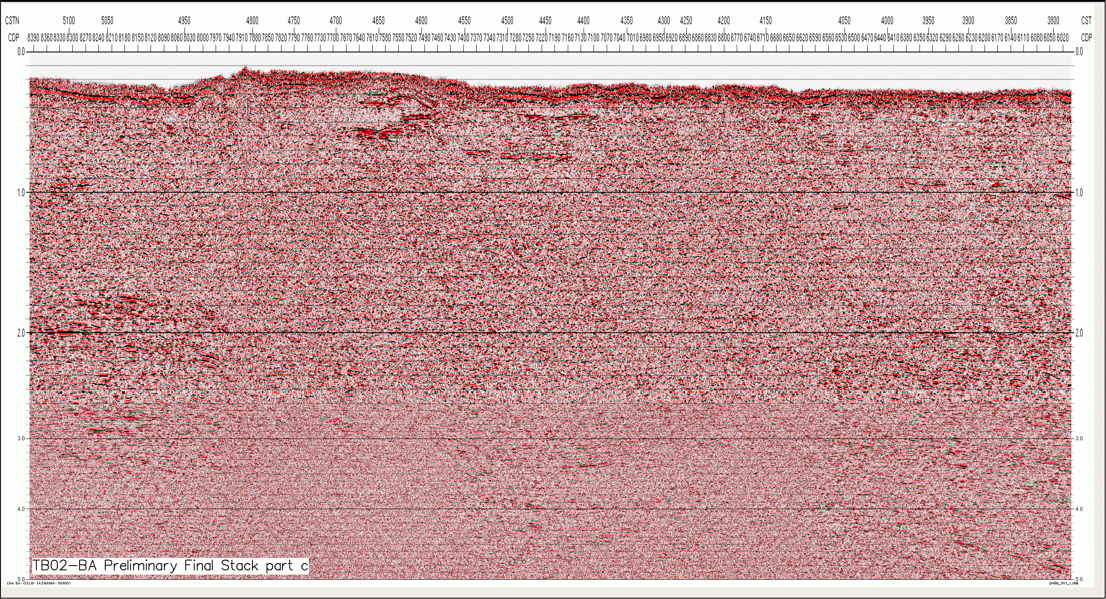Screen dimensions: 1106x599
Task: Click the TB02-BA Preliminary Final Stack title label
Action: [170, 566]
